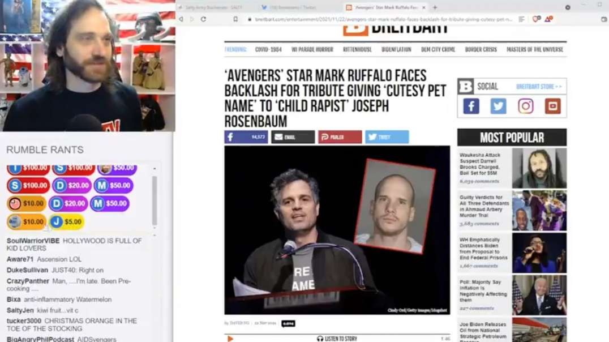Screen dimensions: 609x342
Task: Share article via Facebook 14,573 button
Action: [x=246, y=137]
